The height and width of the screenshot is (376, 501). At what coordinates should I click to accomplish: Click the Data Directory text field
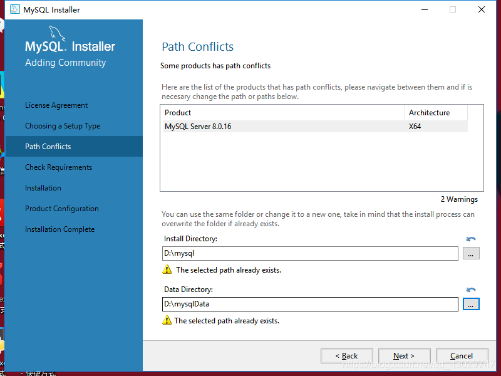pos(310,304)
